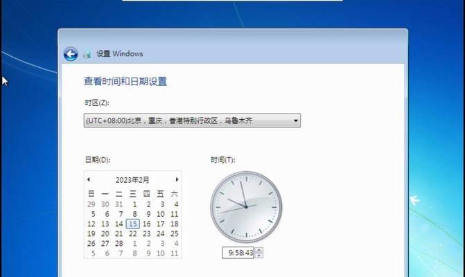Select date 12 in the calendar

pyautogui.click(x=91, y=224)
